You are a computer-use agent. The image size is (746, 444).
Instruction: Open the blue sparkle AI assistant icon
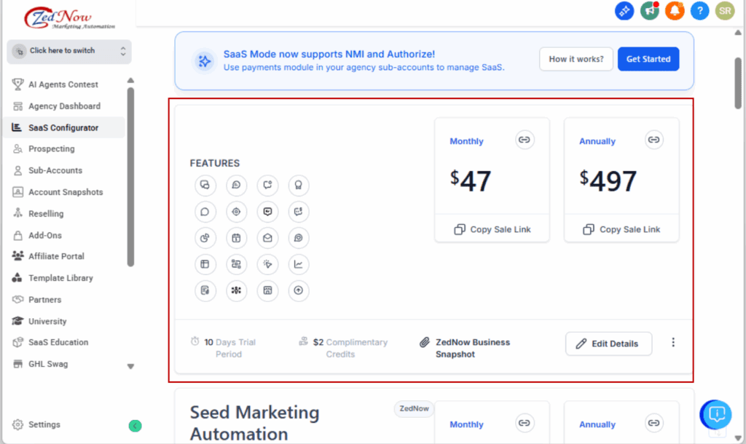624,10
